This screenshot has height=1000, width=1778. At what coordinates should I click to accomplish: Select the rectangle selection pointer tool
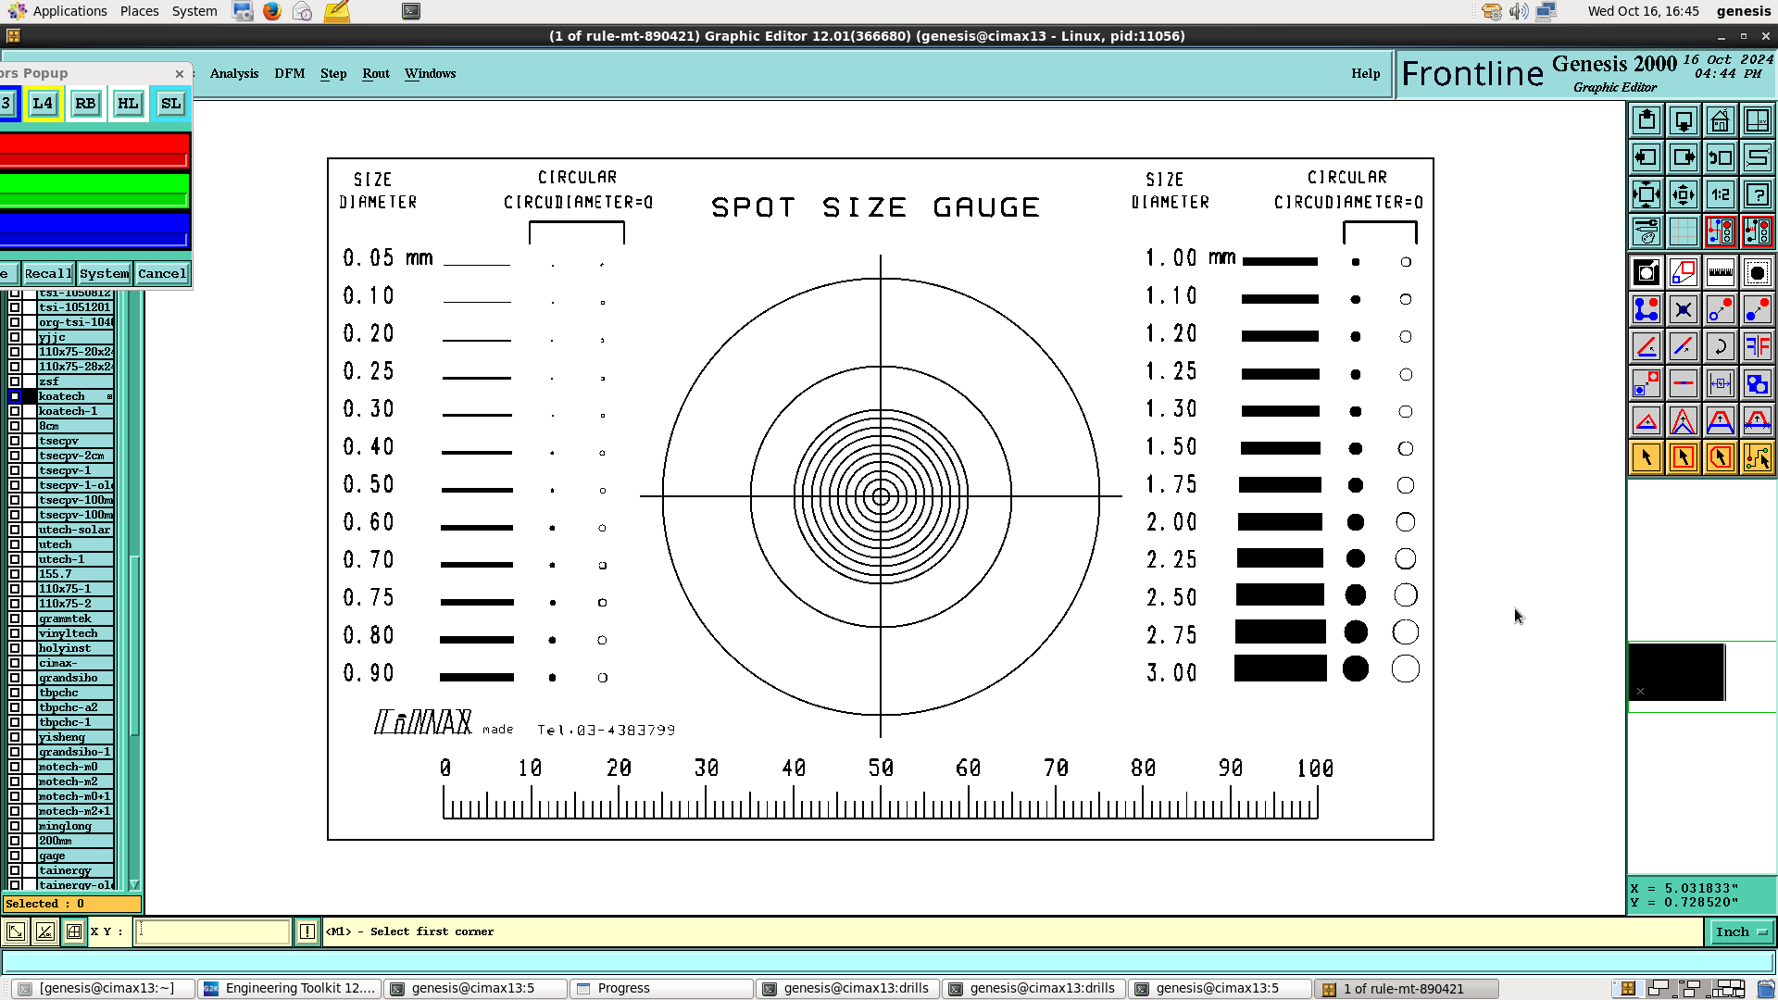[x=1684, y=457]
